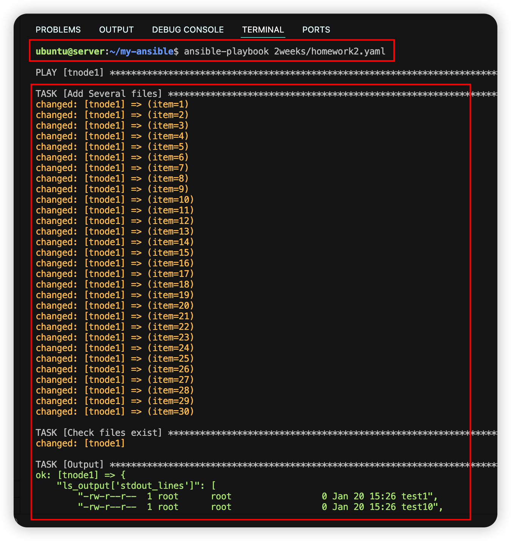Switch to the PROBLEMS tab
The width and height of the screenshot is (511, 541).
(x=58, y=30)
